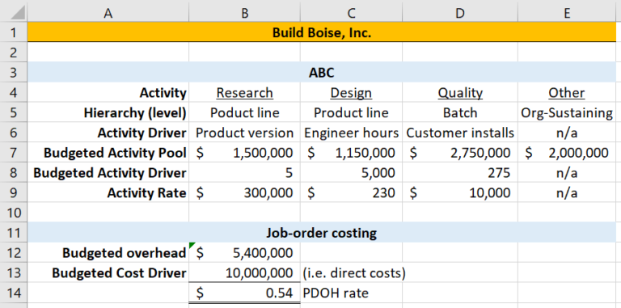Click the 'Hierarchy (level)' label cell
The height and width of the screenshot is (308, 621).
pyautogui.click(x=108, y=112)
